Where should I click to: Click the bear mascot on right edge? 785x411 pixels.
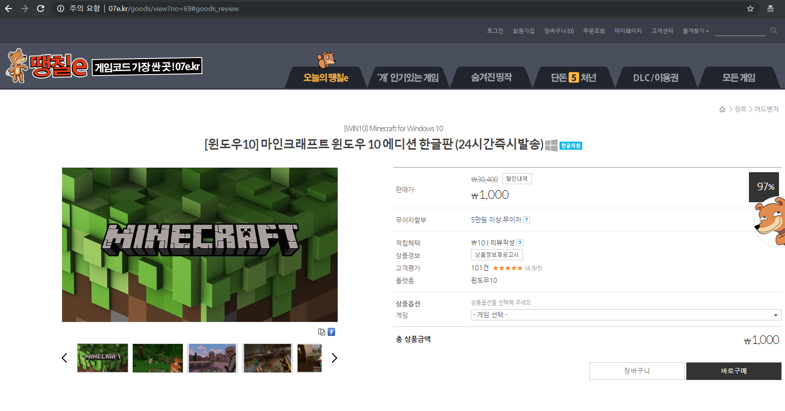click(770, 221)
